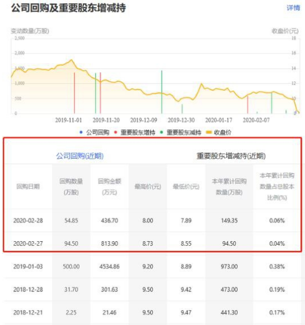This screenshot has height=325, width=305.
Task: Click the 2019-12-30 axis date label
Action: (x=181, y=120)
